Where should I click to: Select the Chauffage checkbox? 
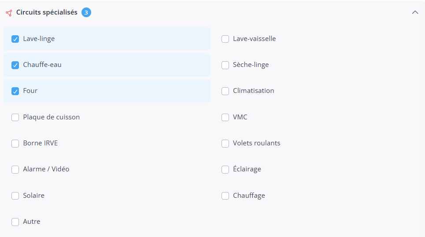225,196
